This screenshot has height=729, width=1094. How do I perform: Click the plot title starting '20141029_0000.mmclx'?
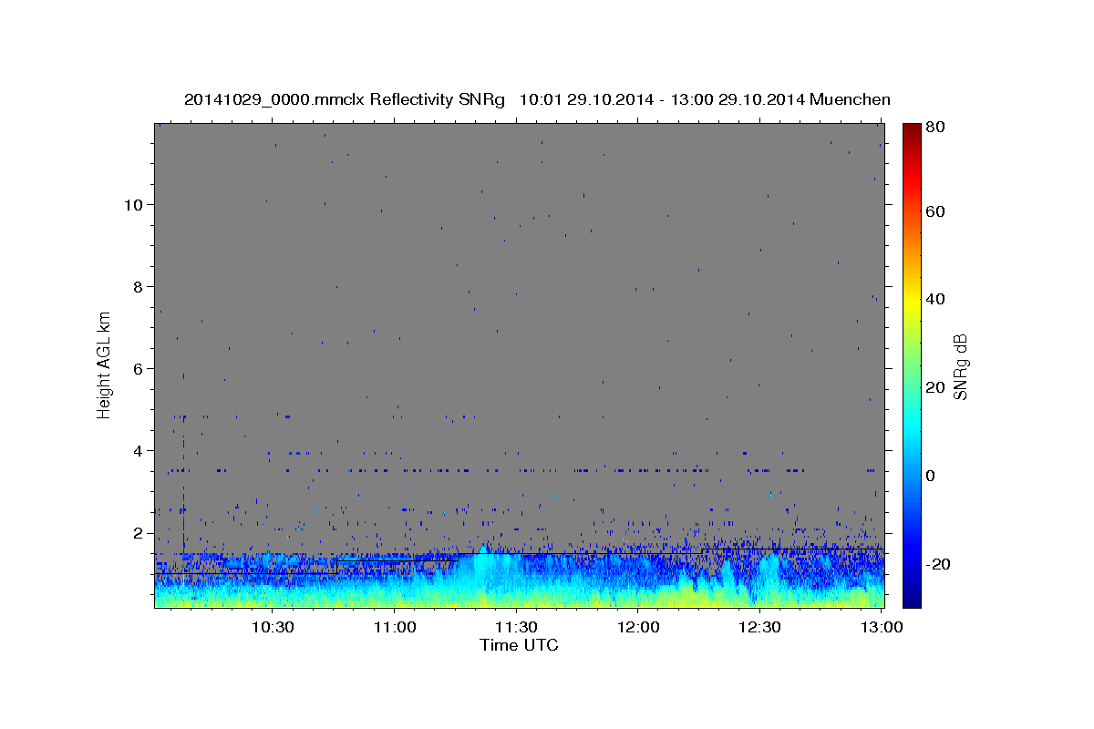537,99
